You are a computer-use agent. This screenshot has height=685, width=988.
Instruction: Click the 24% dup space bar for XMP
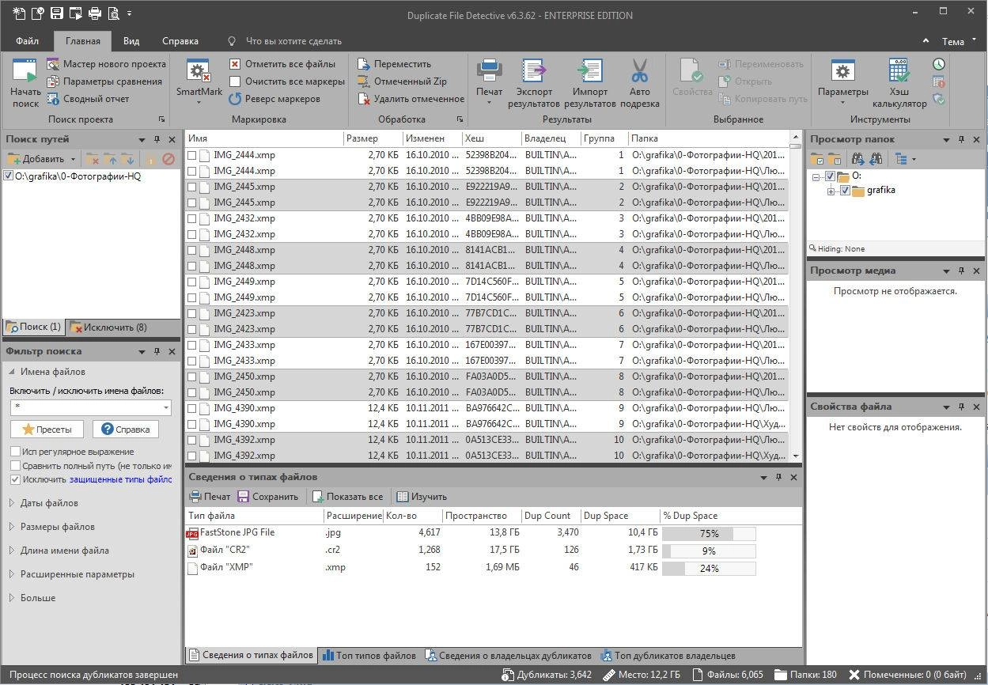(709, 569)
